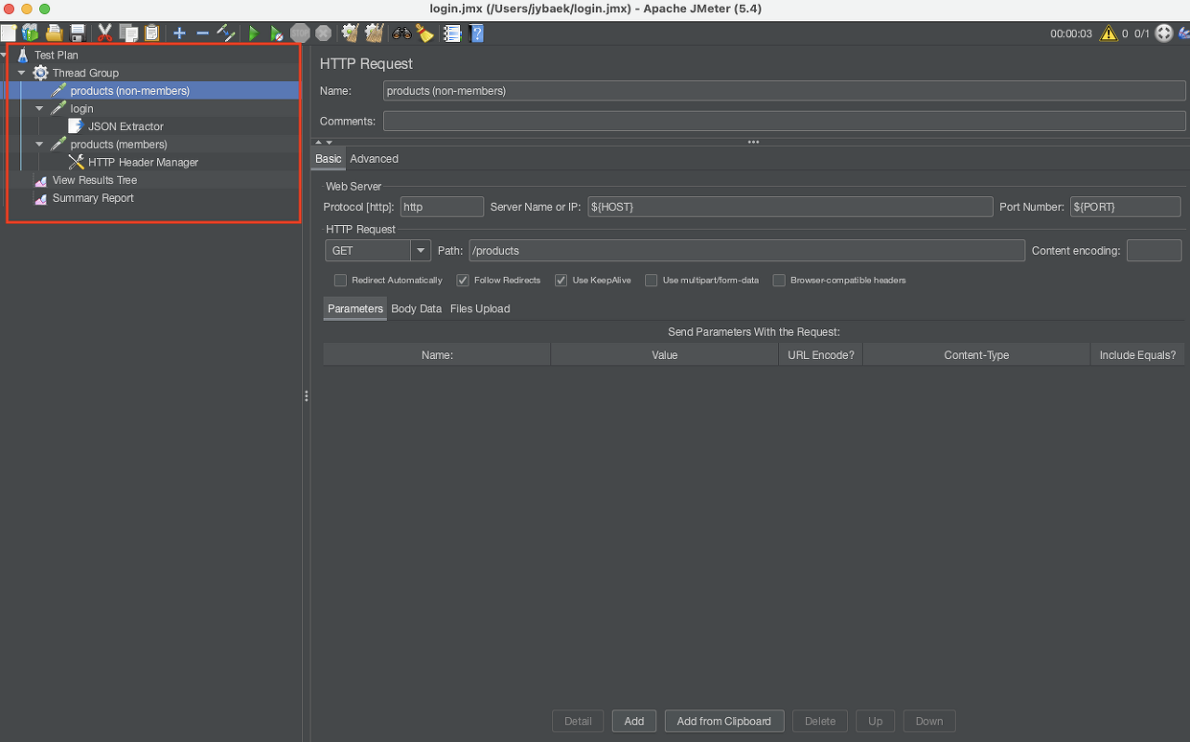Image resolution: width=1190 pixels, height=742 pixels.
Task: Click the Add button
Action: (634, 721)
